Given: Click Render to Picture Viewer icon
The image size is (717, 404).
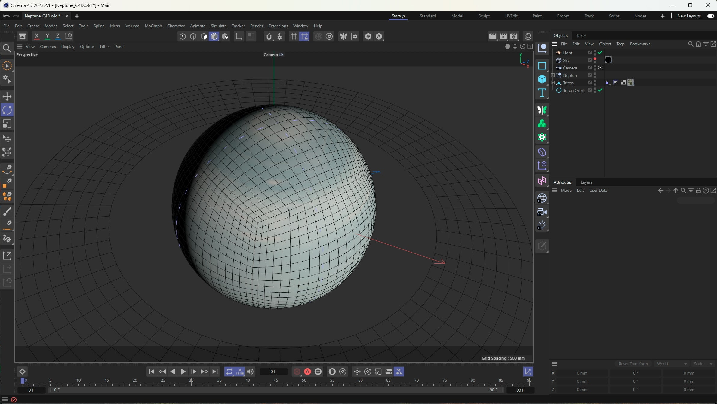Looking at the screenshot, I should coord(503,36).
